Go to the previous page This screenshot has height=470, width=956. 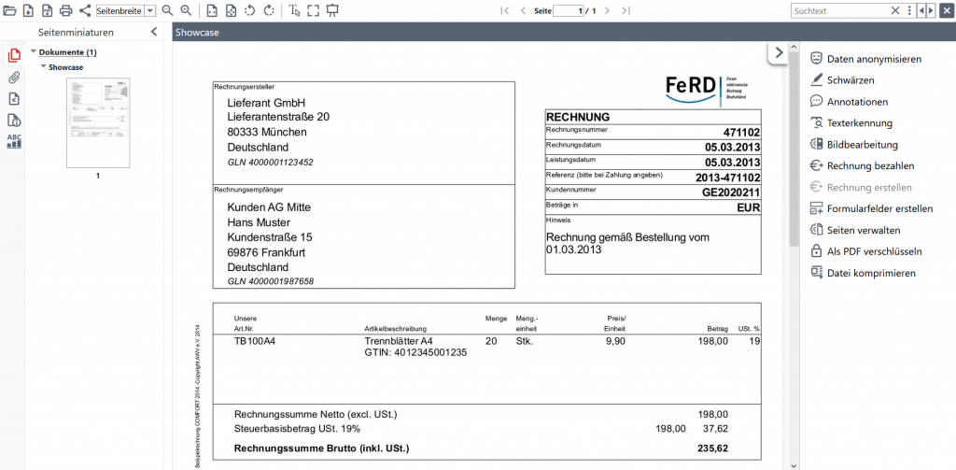coord(523,10)
